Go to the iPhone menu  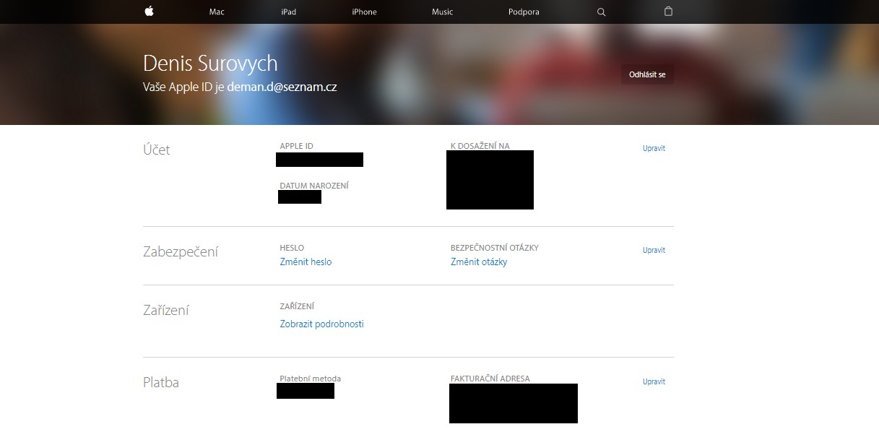(364, 12)
